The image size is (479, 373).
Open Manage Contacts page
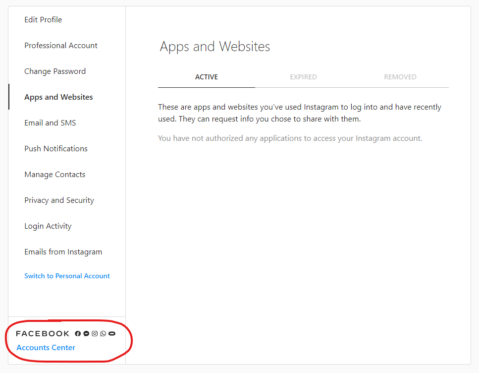pos(54,175)
